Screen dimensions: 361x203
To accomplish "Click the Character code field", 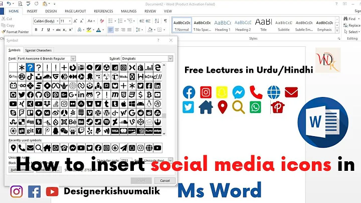I will 126,160.
